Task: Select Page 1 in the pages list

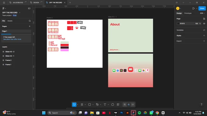Action: coord(16,31)
